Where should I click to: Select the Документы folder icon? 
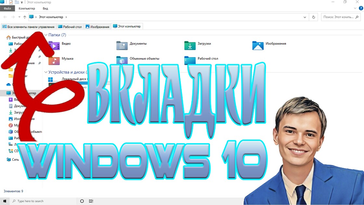[x=122, y=46]
